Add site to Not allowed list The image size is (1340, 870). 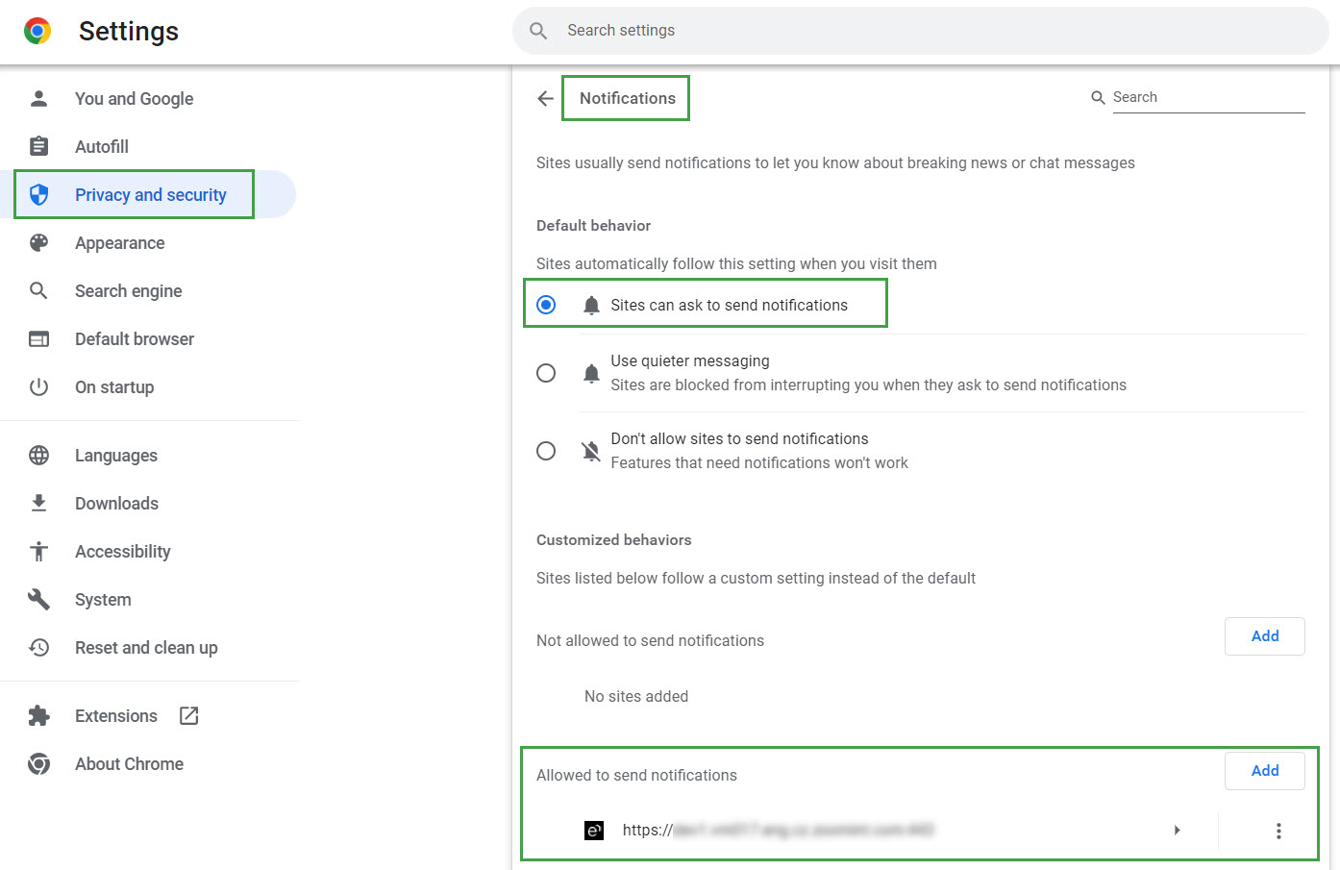(1264, 636)
